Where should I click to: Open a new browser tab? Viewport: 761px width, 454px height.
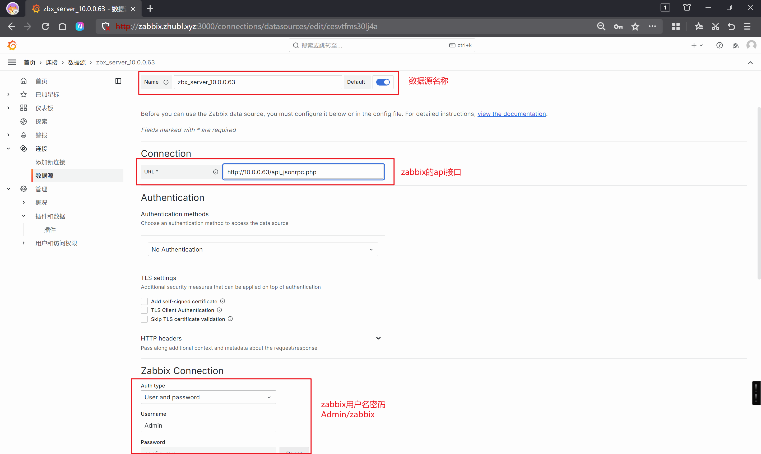click(x=150, y=8)
